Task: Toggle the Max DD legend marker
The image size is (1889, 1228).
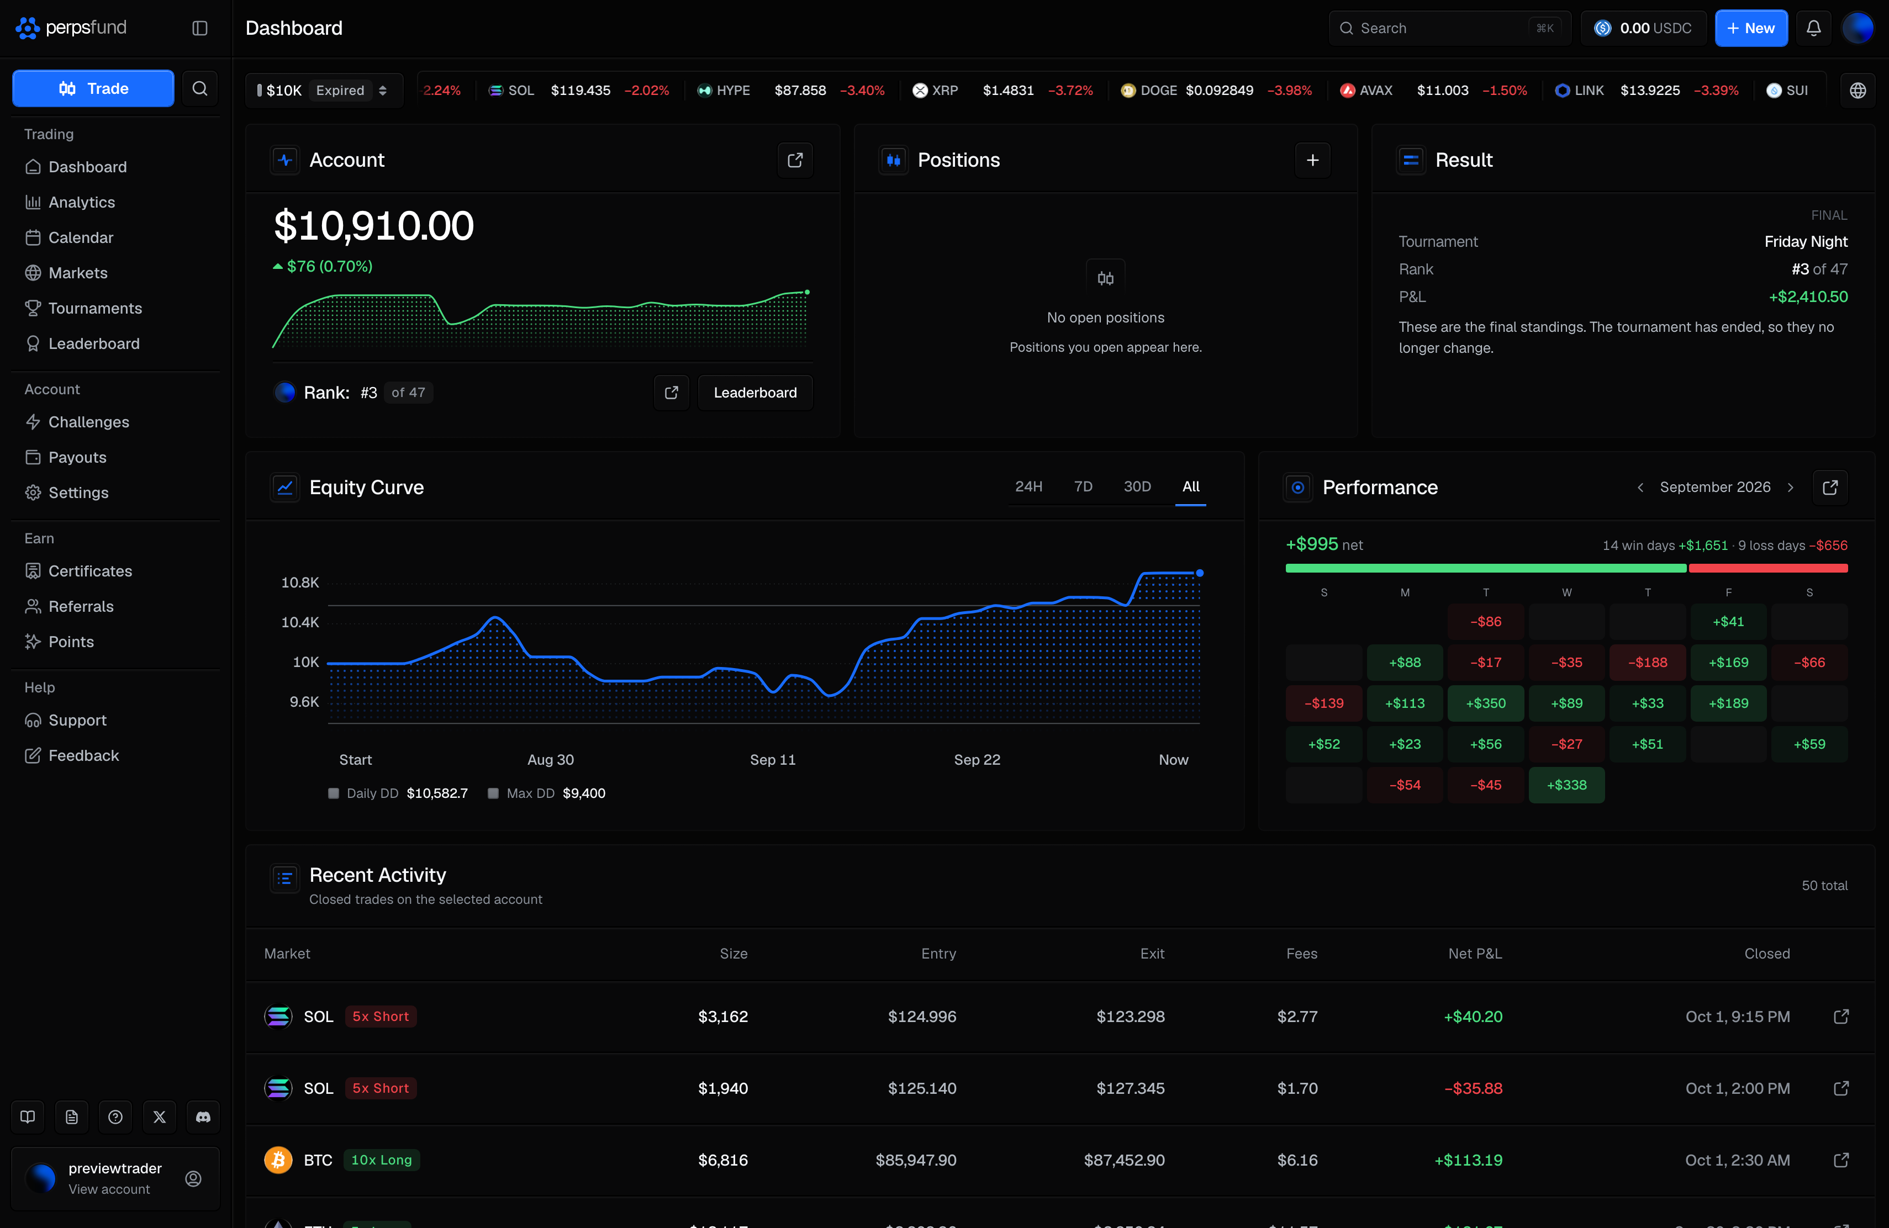Action: point(493,793)
